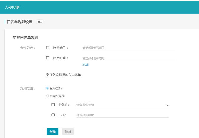Image resolution: width=199 pixels, height=138 pixels.
Task: Select the 全部主机 radio button
Action: click(47, 88)
